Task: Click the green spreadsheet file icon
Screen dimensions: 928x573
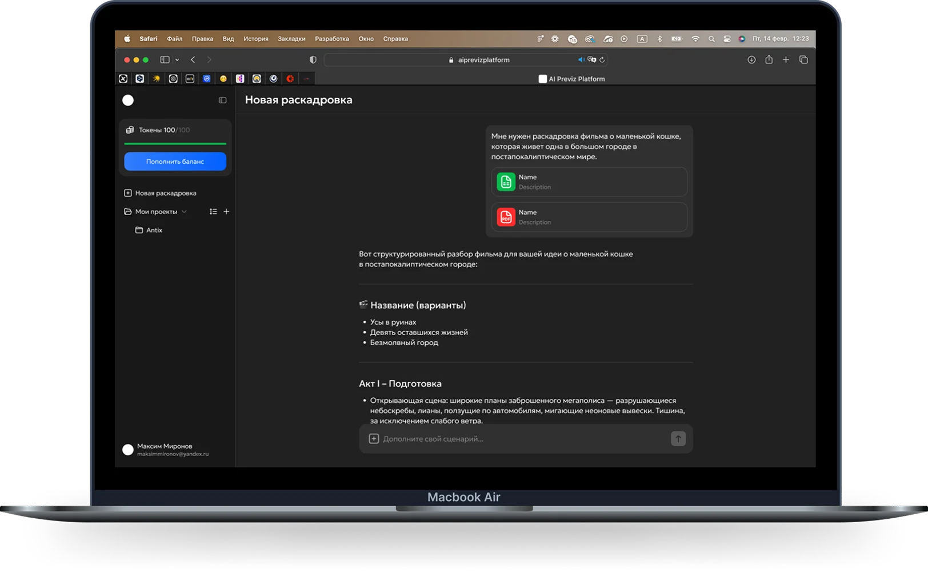Action: click(x=506, y=182)
